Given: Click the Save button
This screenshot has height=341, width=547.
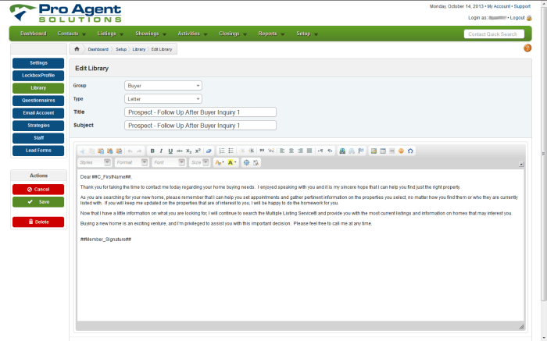Looking at the screenshot, I should click(38, 202).
